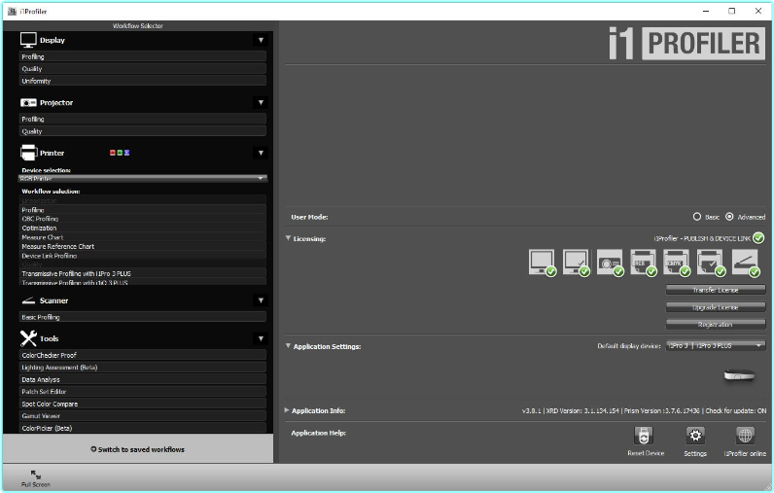Screen dimensions: 774x493
Task: Open Printer Optimization workflow
Action: (143, 228)
